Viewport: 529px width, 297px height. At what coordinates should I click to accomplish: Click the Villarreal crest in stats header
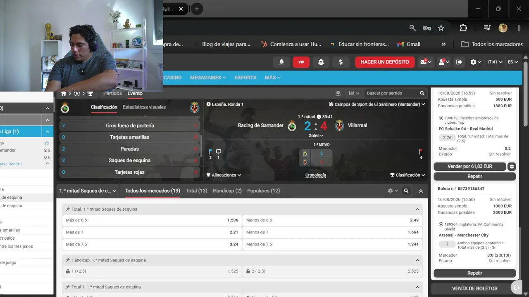195,108
